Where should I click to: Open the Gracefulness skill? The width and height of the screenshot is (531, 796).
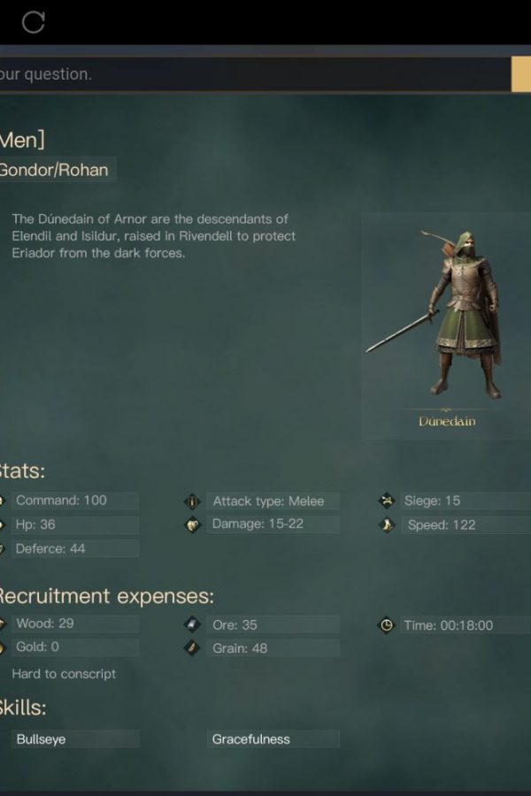click(273, 739)
